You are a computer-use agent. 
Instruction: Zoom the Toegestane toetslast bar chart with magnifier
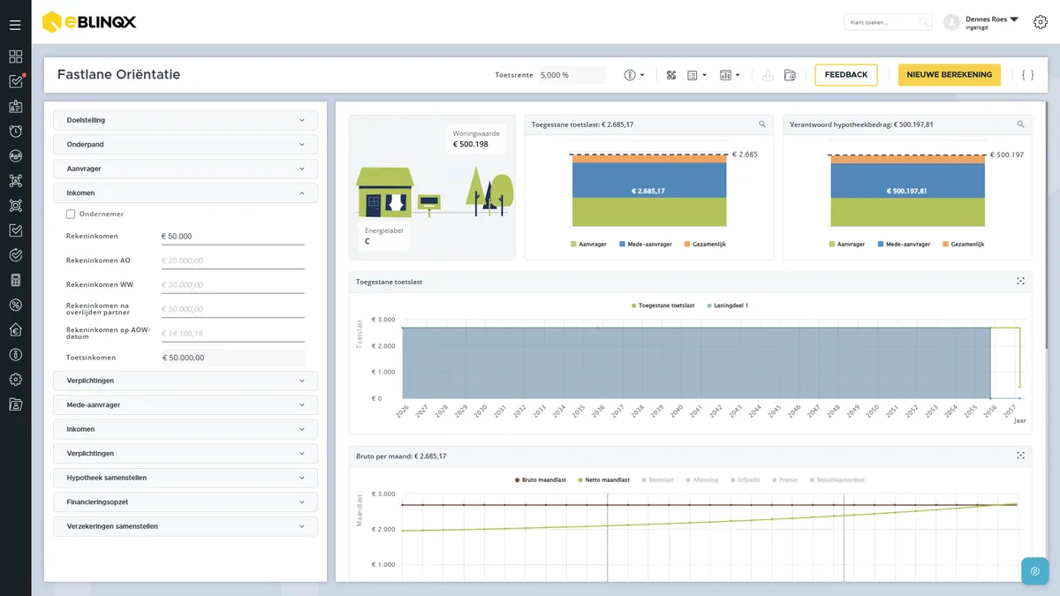(762, 124)
